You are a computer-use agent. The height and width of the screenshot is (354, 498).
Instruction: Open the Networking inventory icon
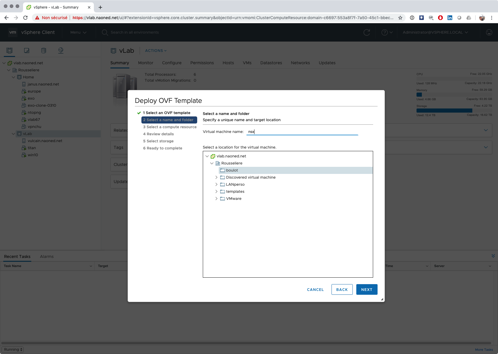pos(61,50)
